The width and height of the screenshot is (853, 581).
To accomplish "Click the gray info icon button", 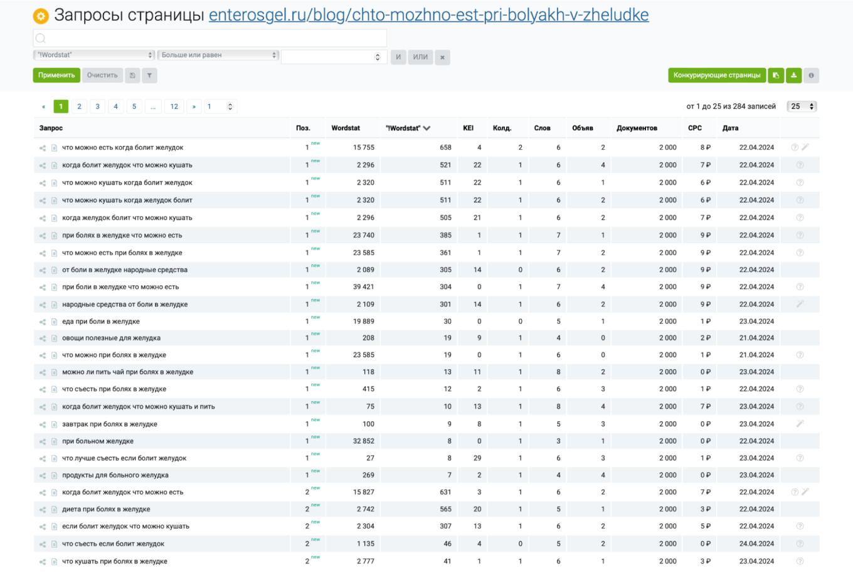I will (x=811, y=75).
